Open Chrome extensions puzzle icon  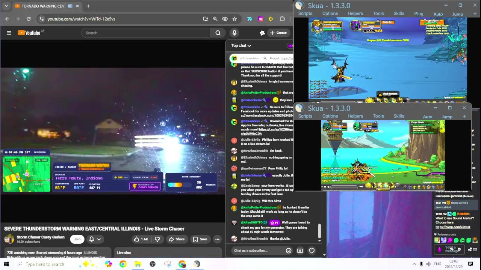pos(282,19)
